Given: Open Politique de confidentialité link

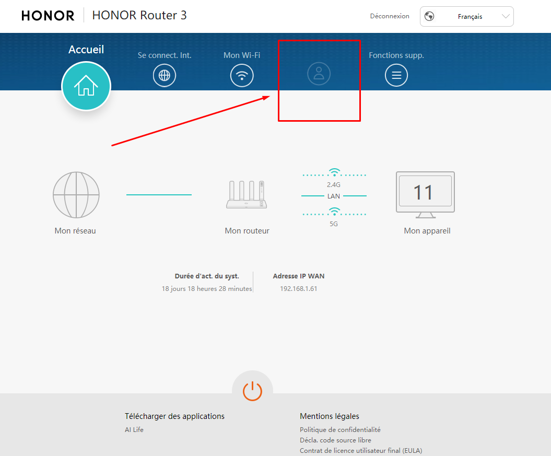Looking at the screenshot, I should click(x=340, y=430).
